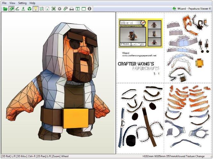Switch to single-pane window layout icon

(84, 9)
